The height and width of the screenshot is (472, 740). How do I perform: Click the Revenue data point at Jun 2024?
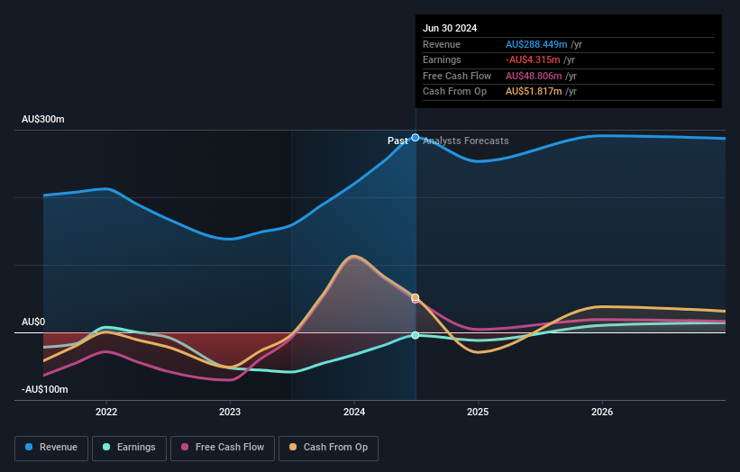pyautogui.click(x=416, y=138)
